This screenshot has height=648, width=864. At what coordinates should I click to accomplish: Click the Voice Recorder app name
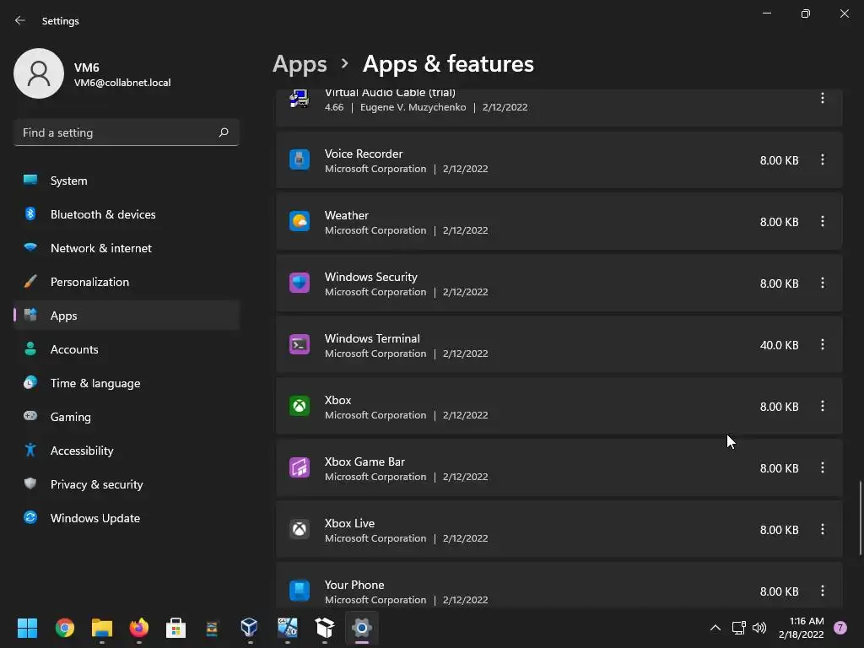(364, 154)
